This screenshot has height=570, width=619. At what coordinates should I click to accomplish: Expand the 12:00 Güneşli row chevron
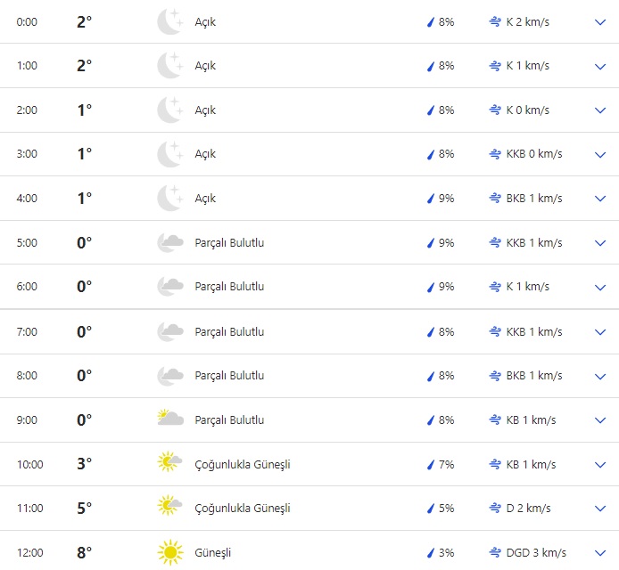pyautogui.click(x=599, y=553)
